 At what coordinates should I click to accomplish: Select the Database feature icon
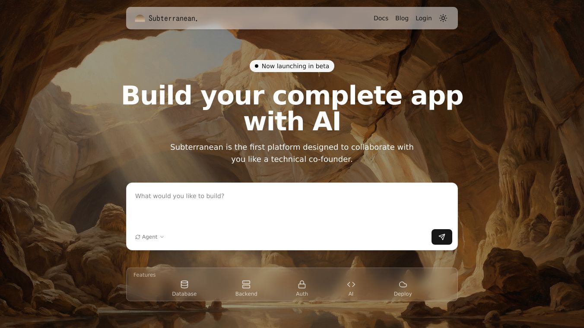pyautogui.click(x=184, y=284)
